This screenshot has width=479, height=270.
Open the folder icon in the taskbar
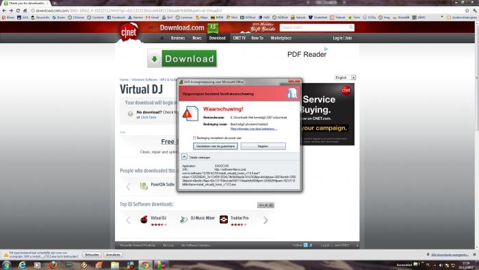pyautogui.click(x=115, y=265)
